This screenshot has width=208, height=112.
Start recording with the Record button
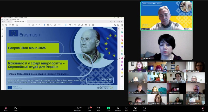pyautogui.click(x=135, y=109)
